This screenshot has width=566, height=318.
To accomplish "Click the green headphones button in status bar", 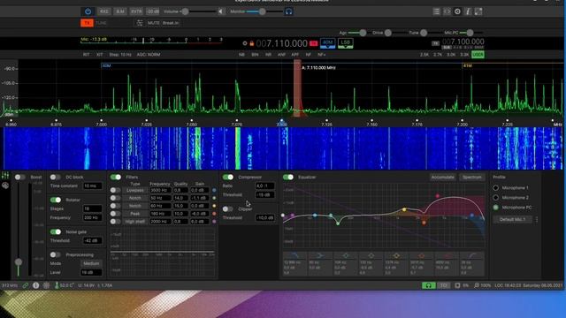I will coord(428,285).
